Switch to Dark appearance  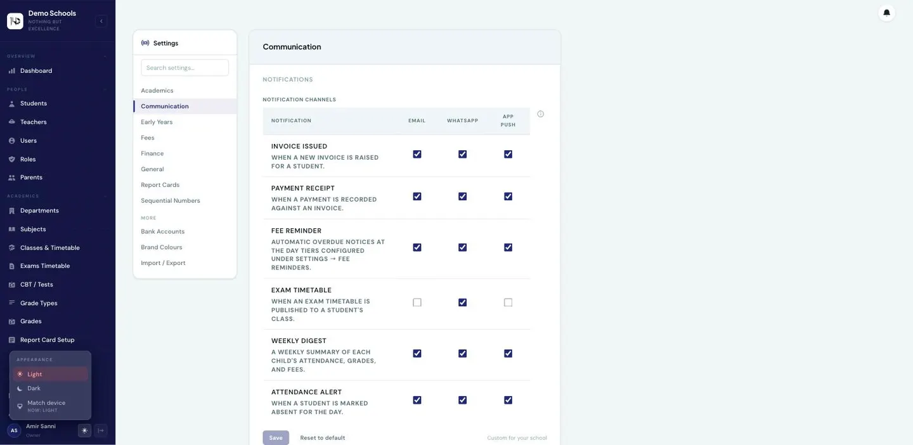click(x=51, y=388)
